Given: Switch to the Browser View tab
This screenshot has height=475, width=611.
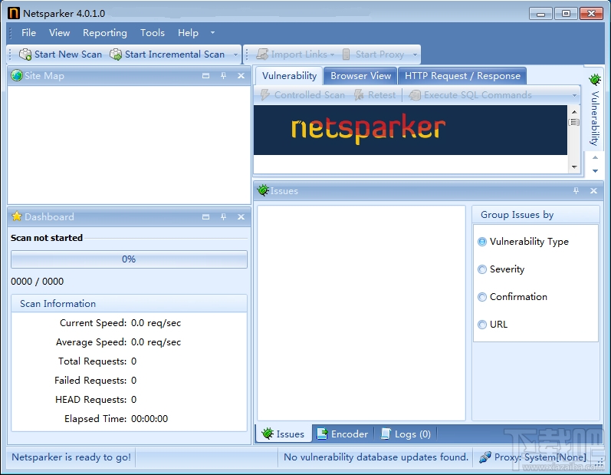Looking at the screenshot, I should tap(360, 76).
